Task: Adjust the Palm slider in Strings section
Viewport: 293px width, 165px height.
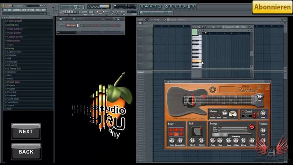Action: [x=233, y=127]
